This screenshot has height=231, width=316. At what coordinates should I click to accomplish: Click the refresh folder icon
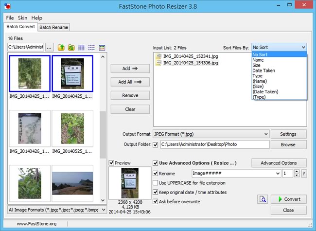[71, 48]
